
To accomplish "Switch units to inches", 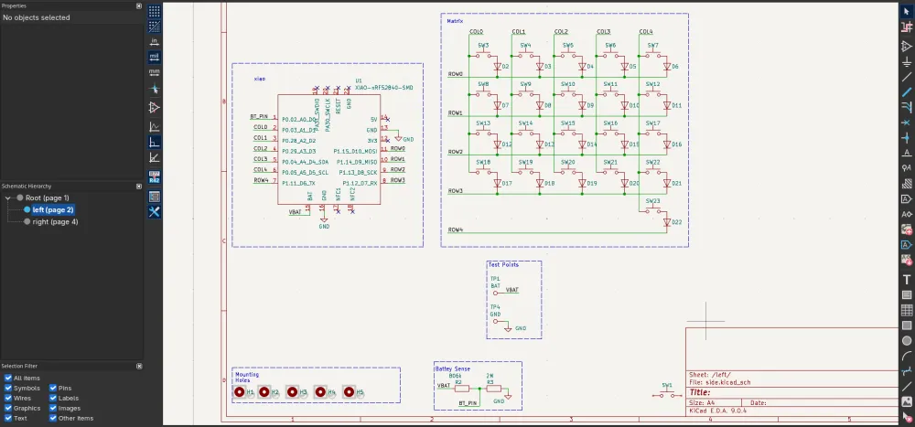I will 155,41.
